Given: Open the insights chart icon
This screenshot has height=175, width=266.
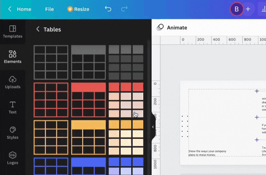Looking at the screenshot, I should tap(261, 9).
